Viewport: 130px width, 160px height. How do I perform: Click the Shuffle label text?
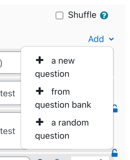coord(82,15)
